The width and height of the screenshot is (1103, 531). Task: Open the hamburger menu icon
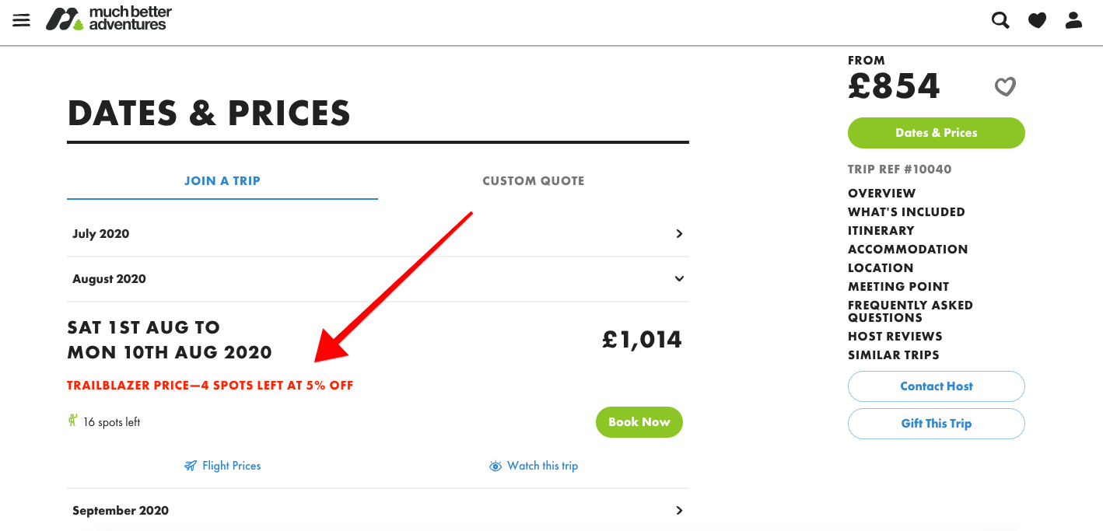click(x=22, y=20)
